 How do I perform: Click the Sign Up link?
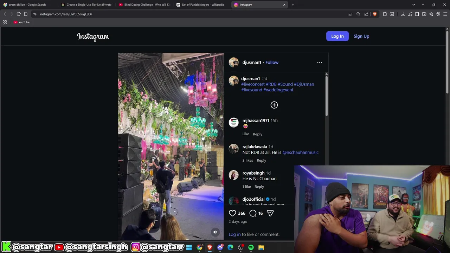pos(361,36)
